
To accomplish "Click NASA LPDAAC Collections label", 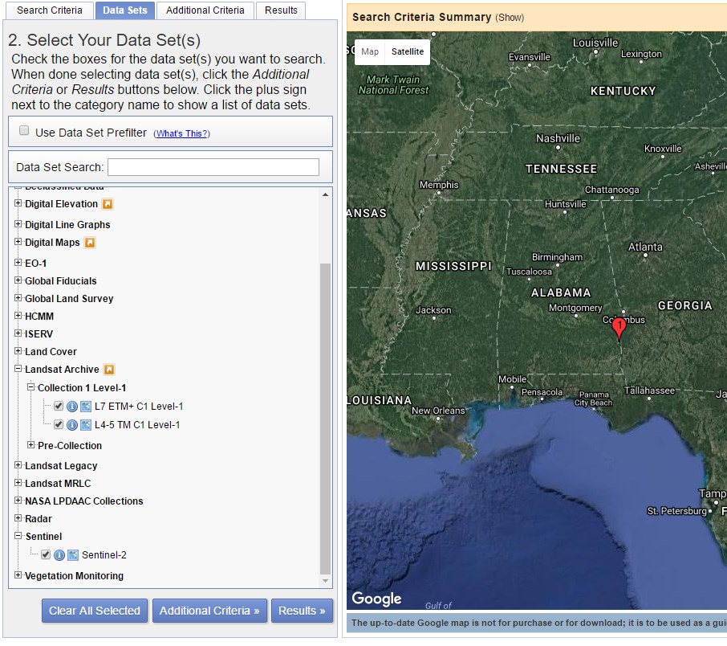I will [84, 501].
